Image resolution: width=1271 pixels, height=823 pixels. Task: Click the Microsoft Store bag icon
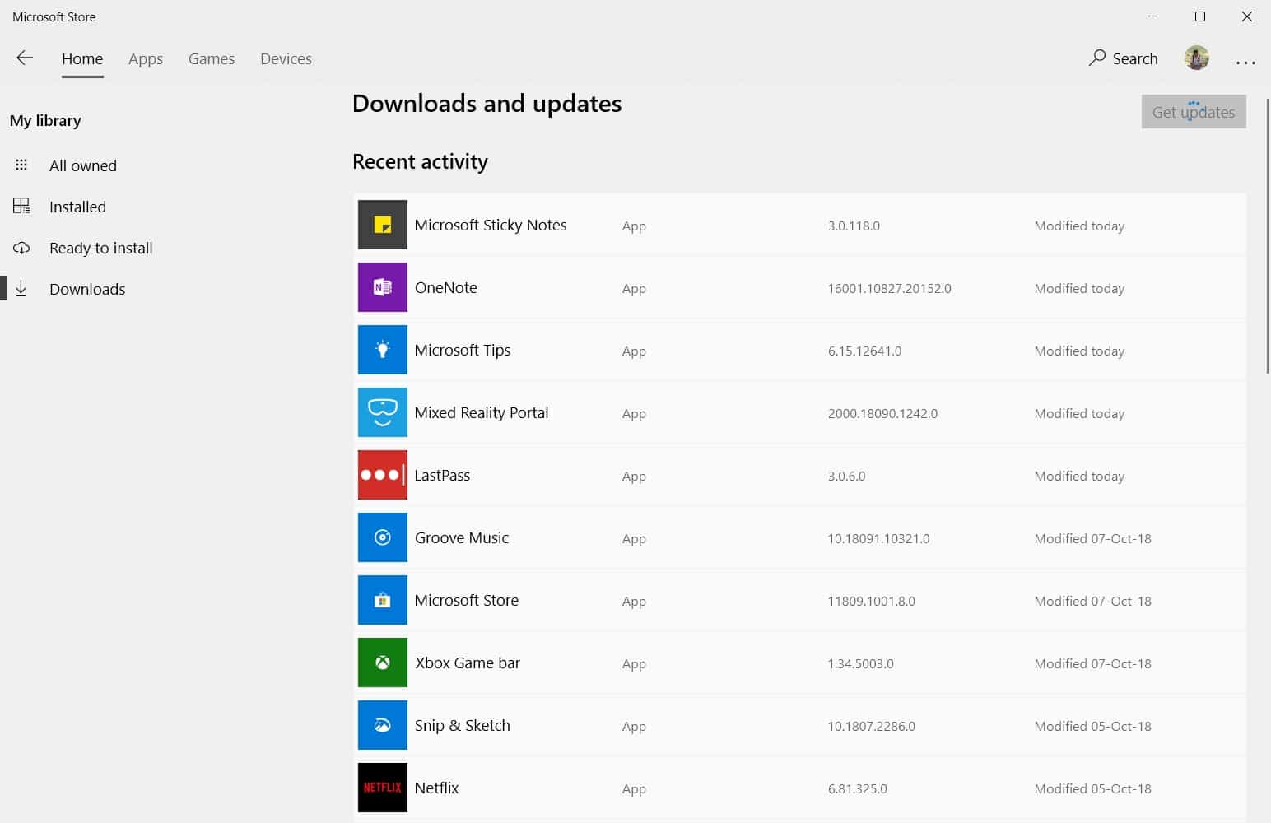click(x=382, y=600)
